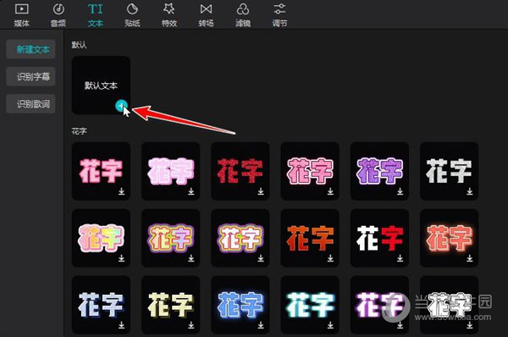Download the pink white-outlined 花字 style
The height and width of the screenshot is (337, 508).
tap(330, 191)
